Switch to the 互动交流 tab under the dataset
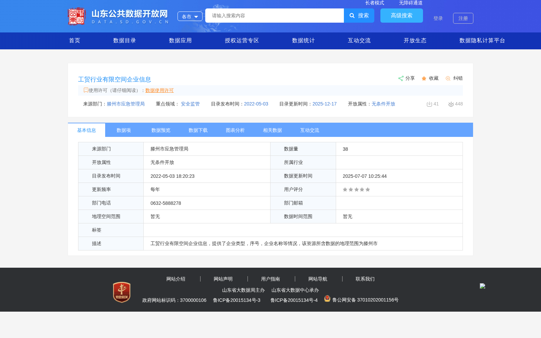Viewport: 541px width, 338px height. tap(310, 130)
